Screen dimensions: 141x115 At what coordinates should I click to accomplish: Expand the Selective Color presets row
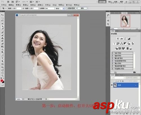coord(122,69)
